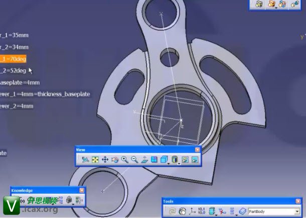306x218 pixels.
Task: Click the Lock Parameters padlock icon
Action: pyautogui.click(x=69, y=200)
